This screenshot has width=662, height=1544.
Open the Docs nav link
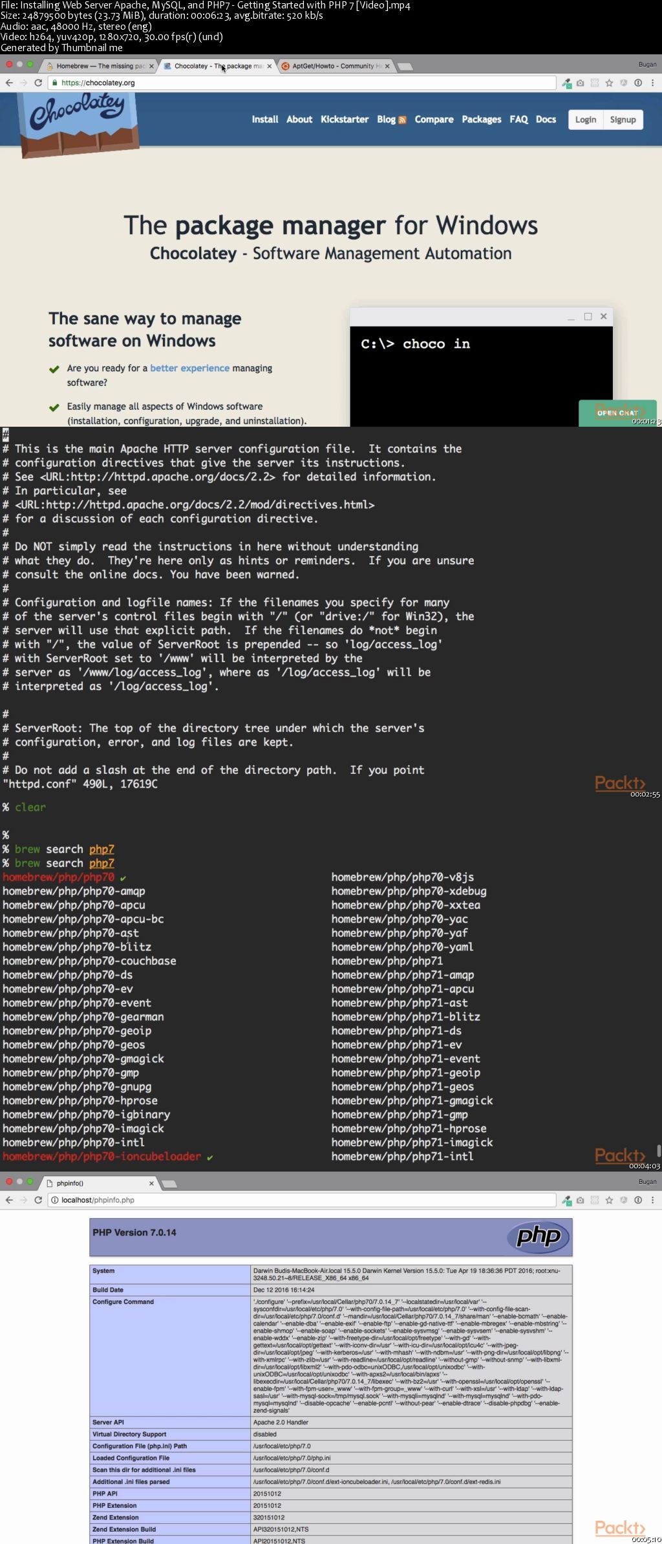(x=546, y=120)
